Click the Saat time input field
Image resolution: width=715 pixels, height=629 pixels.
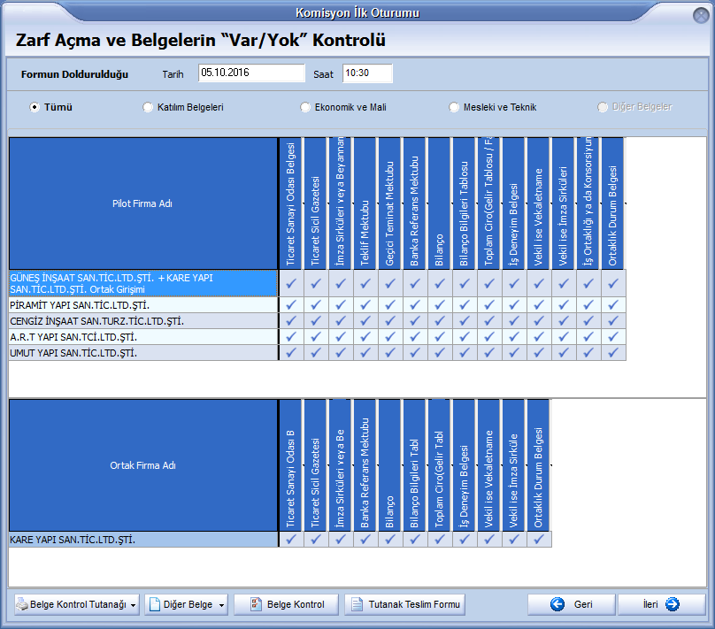click(366, 73)
